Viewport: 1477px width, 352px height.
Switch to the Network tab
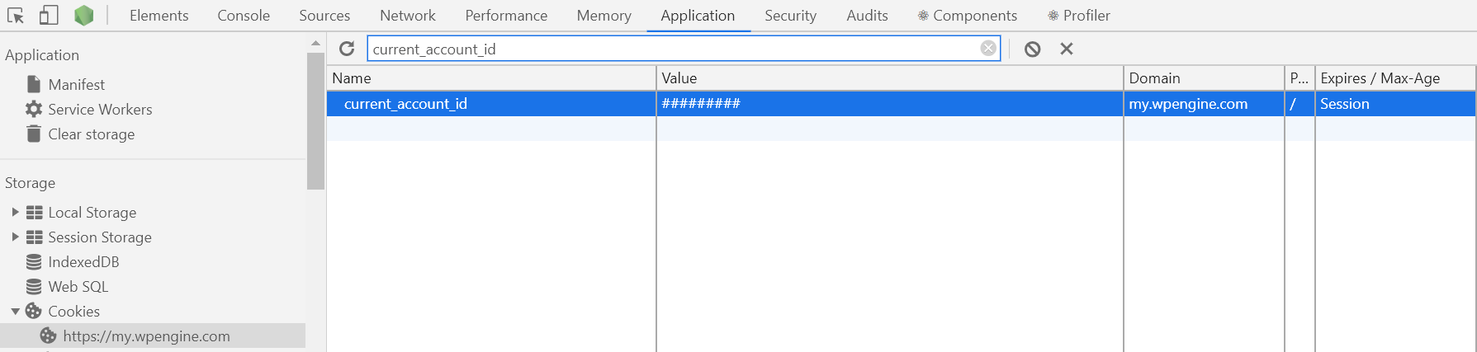[407, 16]
